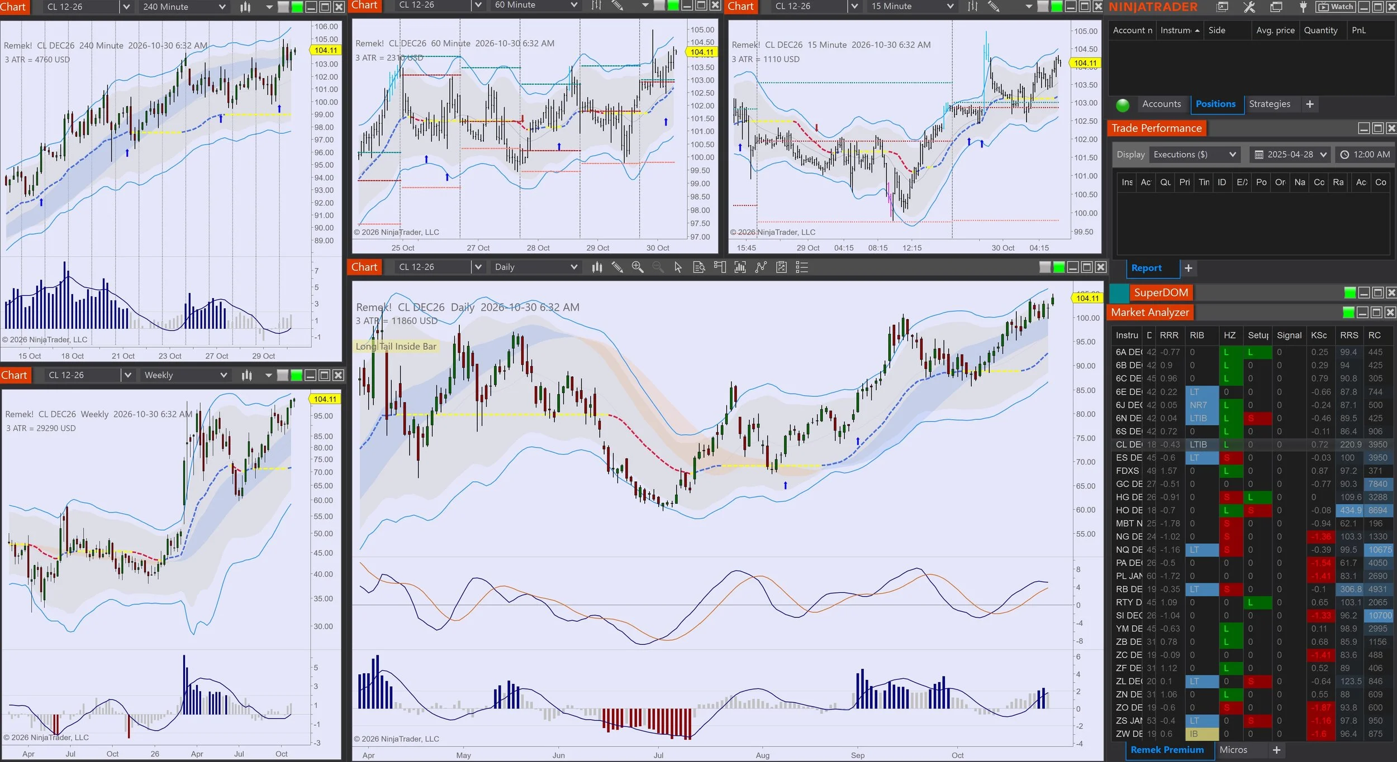Toggle green instrument link on 240 Minute chart

pos(297,7)
